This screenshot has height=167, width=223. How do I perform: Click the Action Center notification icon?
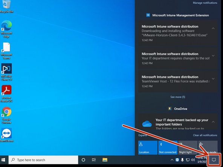pyautogui.click(x=214, y=160)
